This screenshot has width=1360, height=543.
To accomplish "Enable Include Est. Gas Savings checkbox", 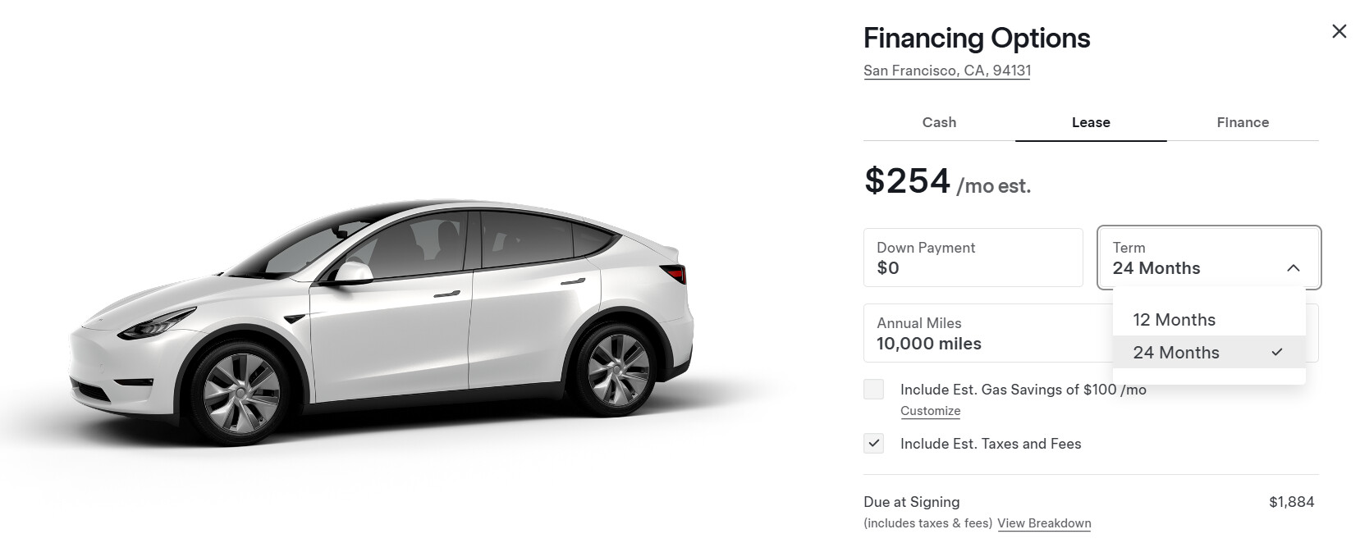I will click(873, 390).
